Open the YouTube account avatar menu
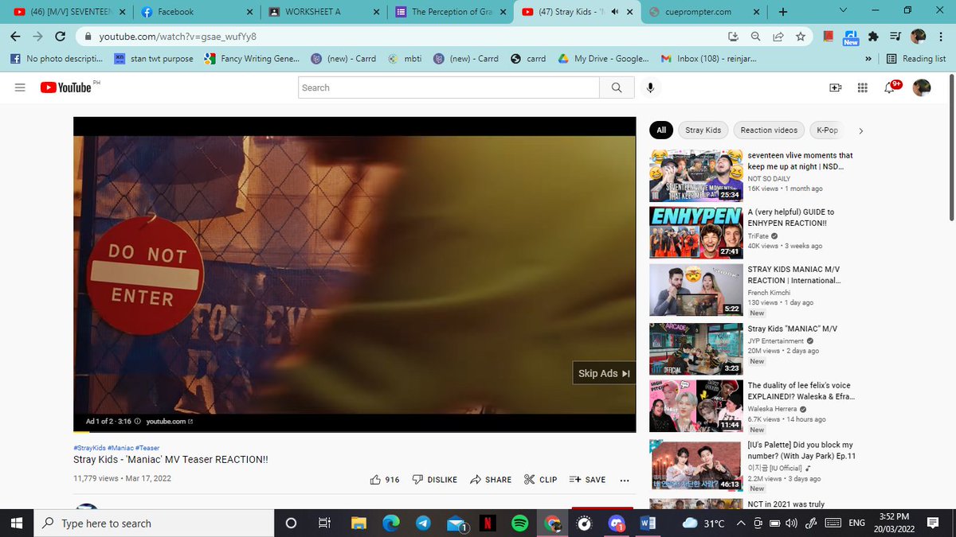956x537 pixels. click(x=922, y=88)
